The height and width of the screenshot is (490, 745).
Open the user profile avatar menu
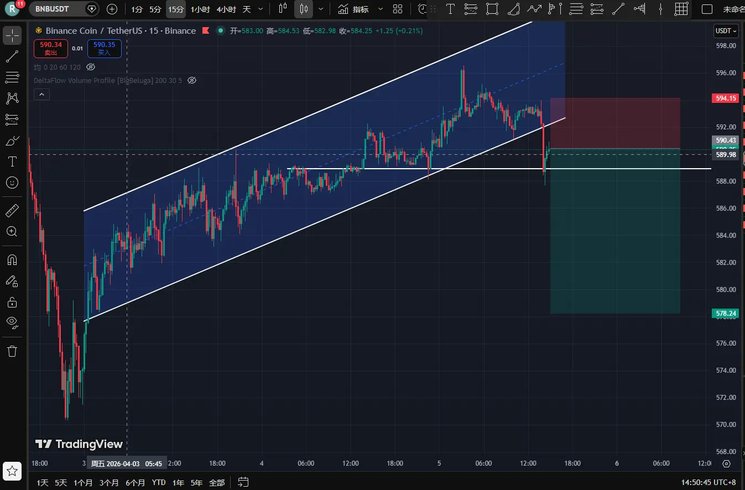click(x=13, y=9)
